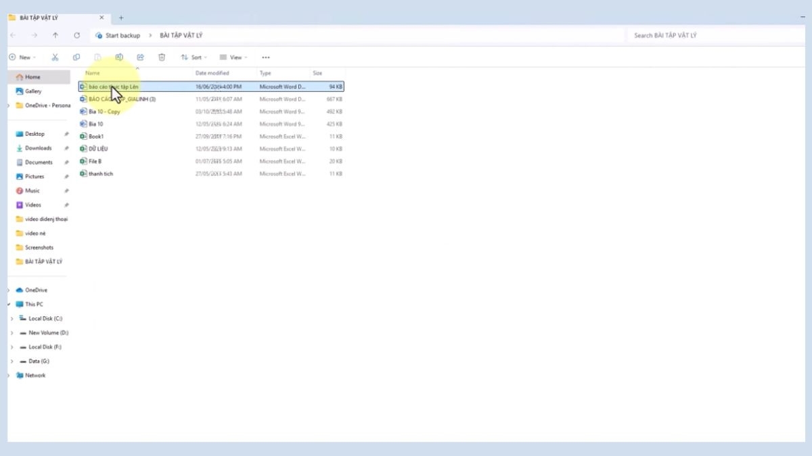Click the Excel icon of thanh tich

[83, 174]
